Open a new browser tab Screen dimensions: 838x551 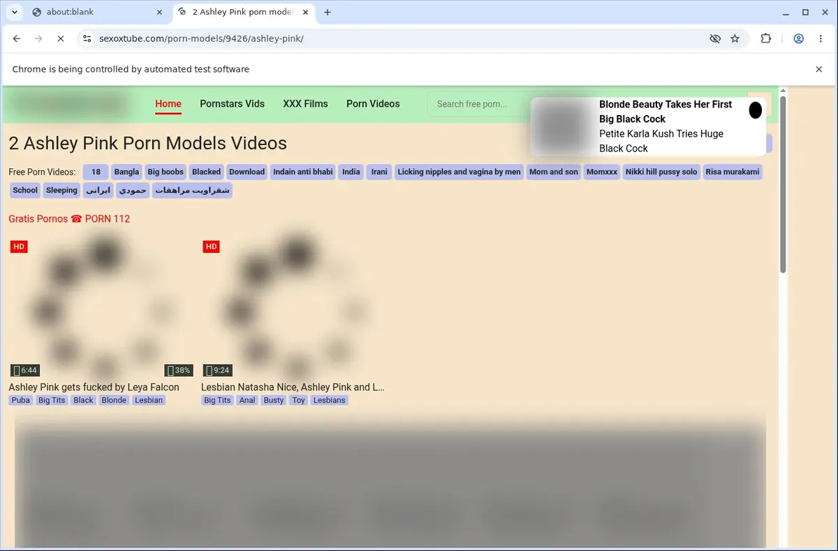pyautogui.click(x=328, y=12)
